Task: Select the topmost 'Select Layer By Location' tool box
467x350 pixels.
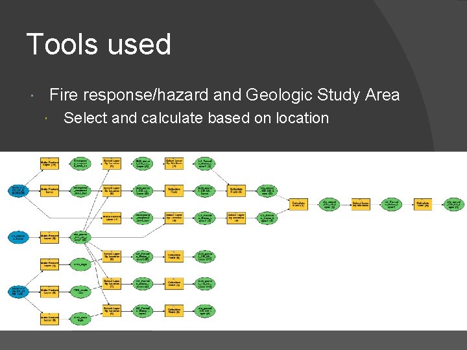Action: point(112,165)
